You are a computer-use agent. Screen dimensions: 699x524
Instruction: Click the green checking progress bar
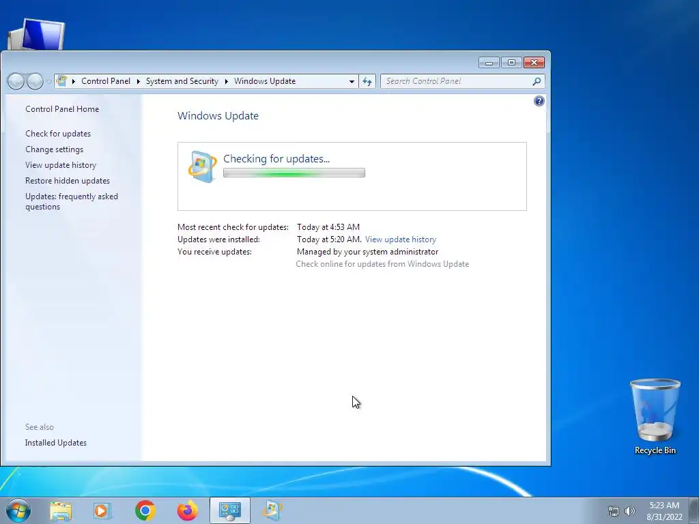[294, 173]
